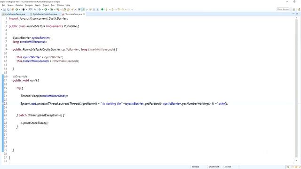Open the Next Annotation dropdown arrow
The width and height of the screenshot is (301, 169).
click(110, 9)
